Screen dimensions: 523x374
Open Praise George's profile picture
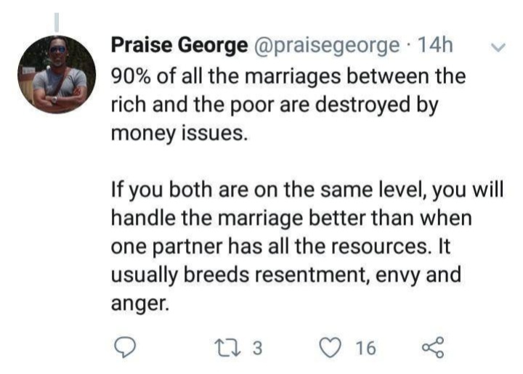click(x=56, y=75)
